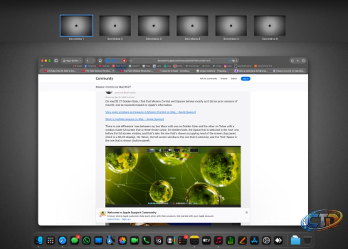Open Reminders app with red badge
Image resolution: width=348 pixels, height=249 pixels.
[182, 241]
